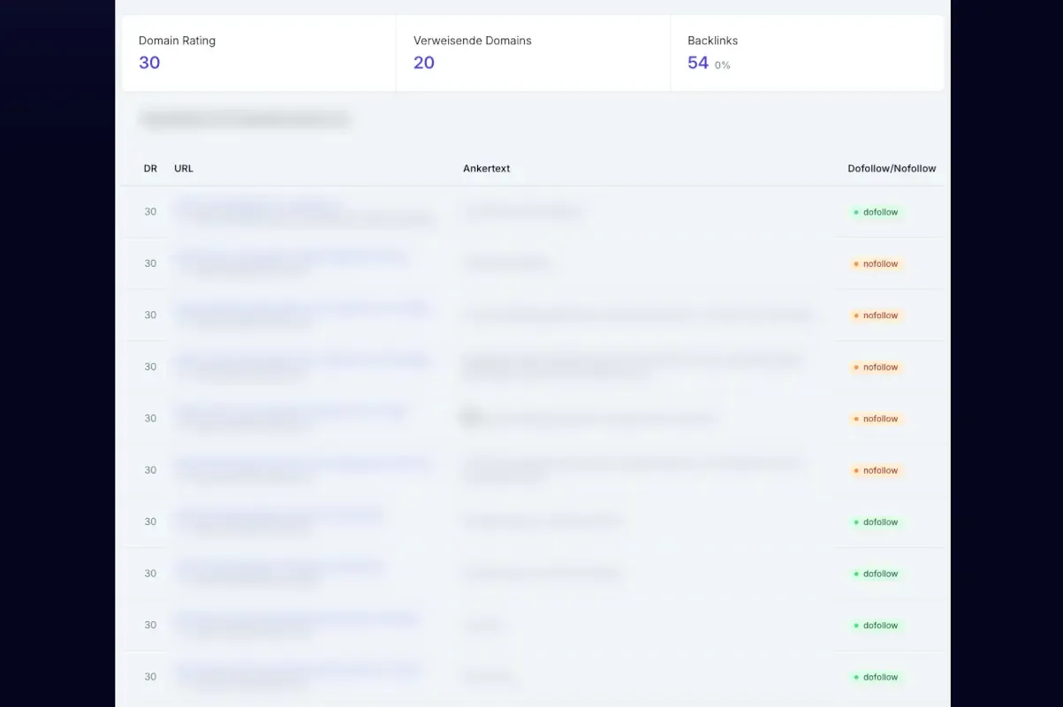Click the nofollow dot in the sixth row
This screenshot has height=707, width=1063.
pyautogui.click(x=857, y=470)
